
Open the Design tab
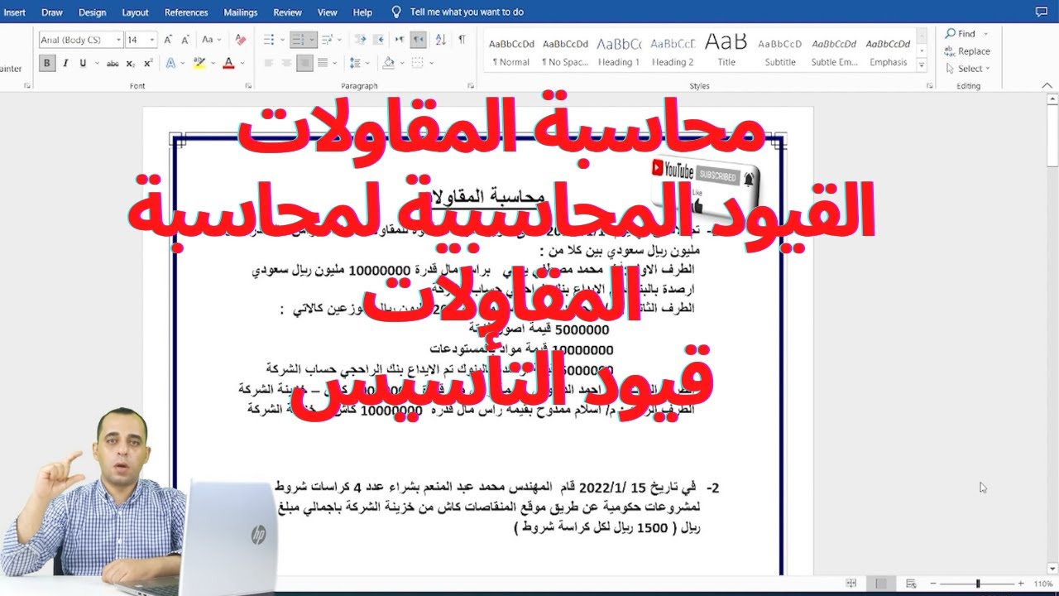(92, 12)
